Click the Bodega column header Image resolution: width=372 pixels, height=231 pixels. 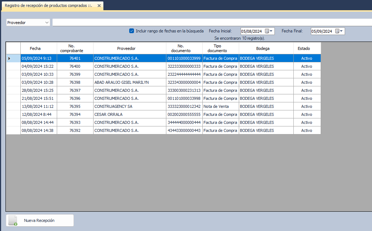262,48
